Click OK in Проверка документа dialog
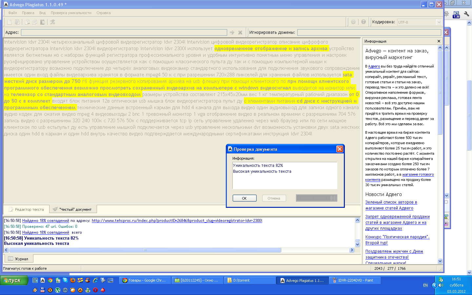Viewport: 472px width, 295px height. [x=244, y=198]
